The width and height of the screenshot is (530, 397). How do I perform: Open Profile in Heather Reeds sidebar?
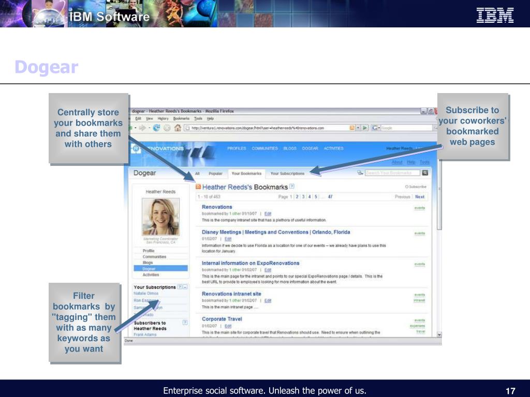149,251
